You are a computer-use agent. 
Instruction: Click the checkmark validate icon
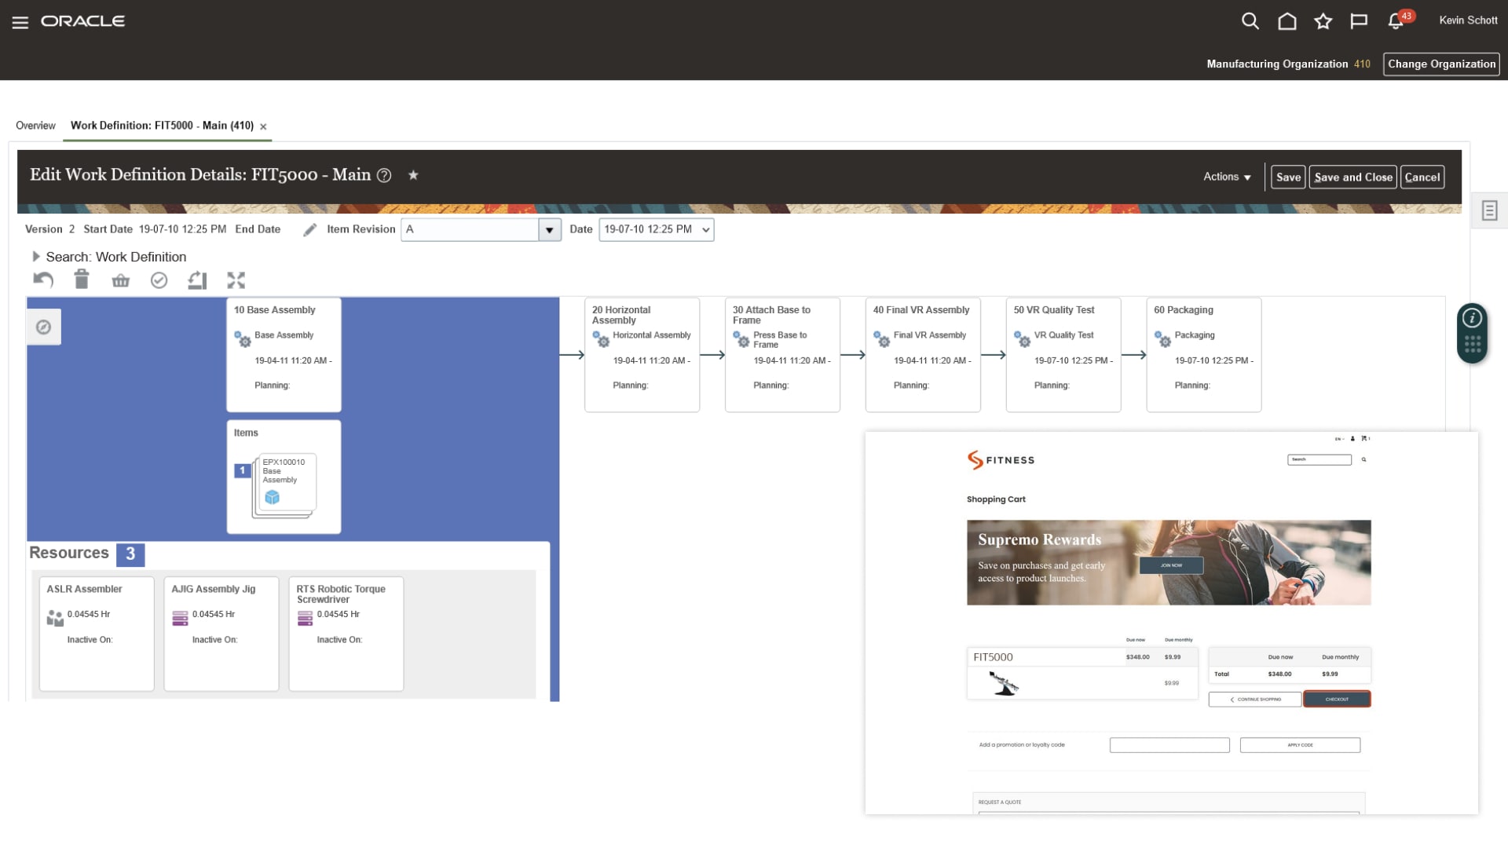tap(159, 280)
